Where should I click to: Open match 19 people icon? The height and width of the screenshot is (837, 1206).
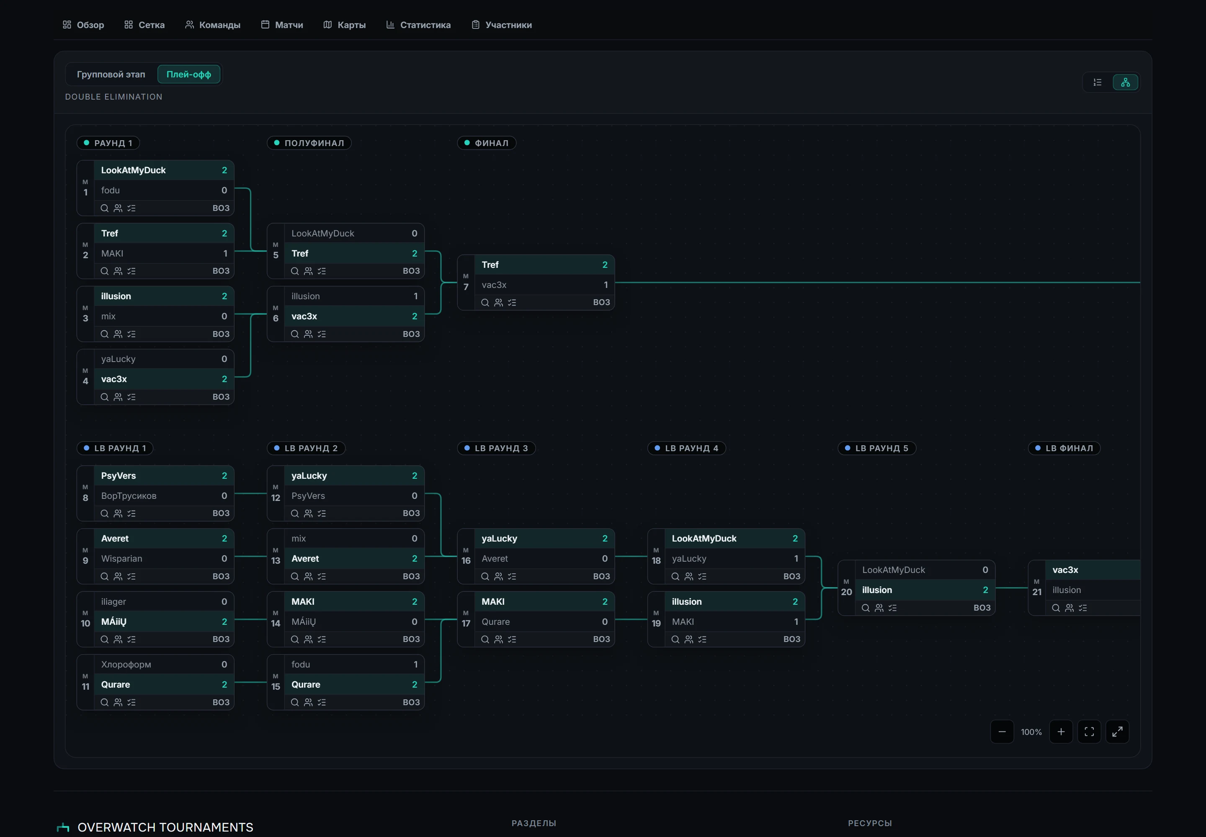[689, 639]
